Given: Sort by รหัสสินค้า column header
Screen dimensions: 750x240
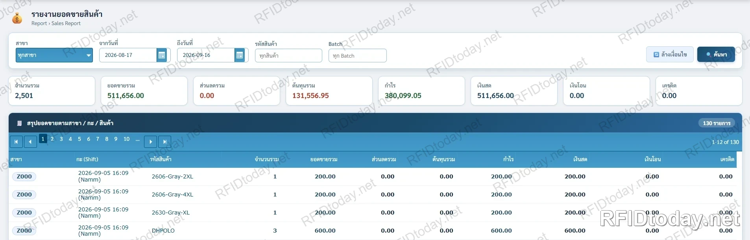Looking at the screenshot, I should (x=161, y=159).
